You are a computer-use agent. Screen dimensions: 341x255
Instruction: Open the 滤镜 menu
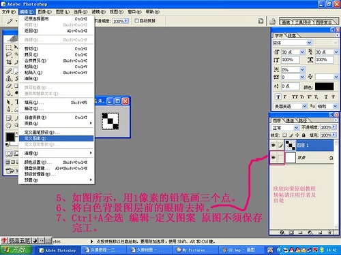click(x=98, y=12)
